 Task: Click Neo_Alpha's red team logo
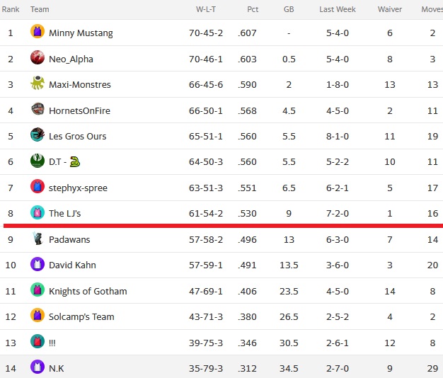38,57
